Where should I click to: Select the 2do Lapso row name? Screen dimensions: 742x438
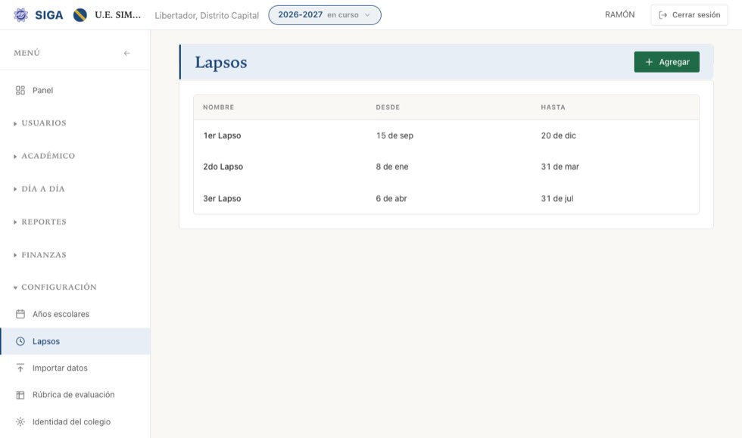click(x=223, y=167)
